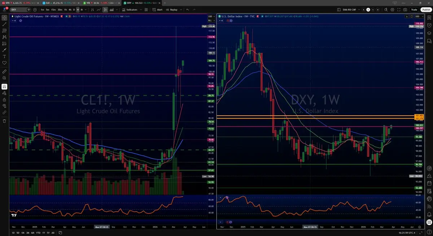The image size is (433, 236).
Task: Select the 1h timeframe
Action: tap(65, 10)
